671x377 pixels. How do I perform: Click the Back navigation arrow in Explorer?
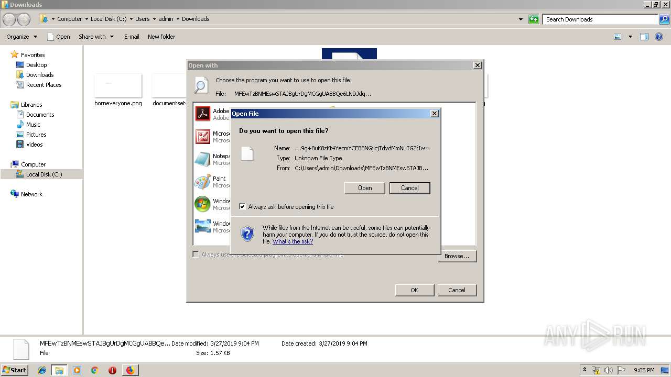pyautogui.click(x=9, y=19)
